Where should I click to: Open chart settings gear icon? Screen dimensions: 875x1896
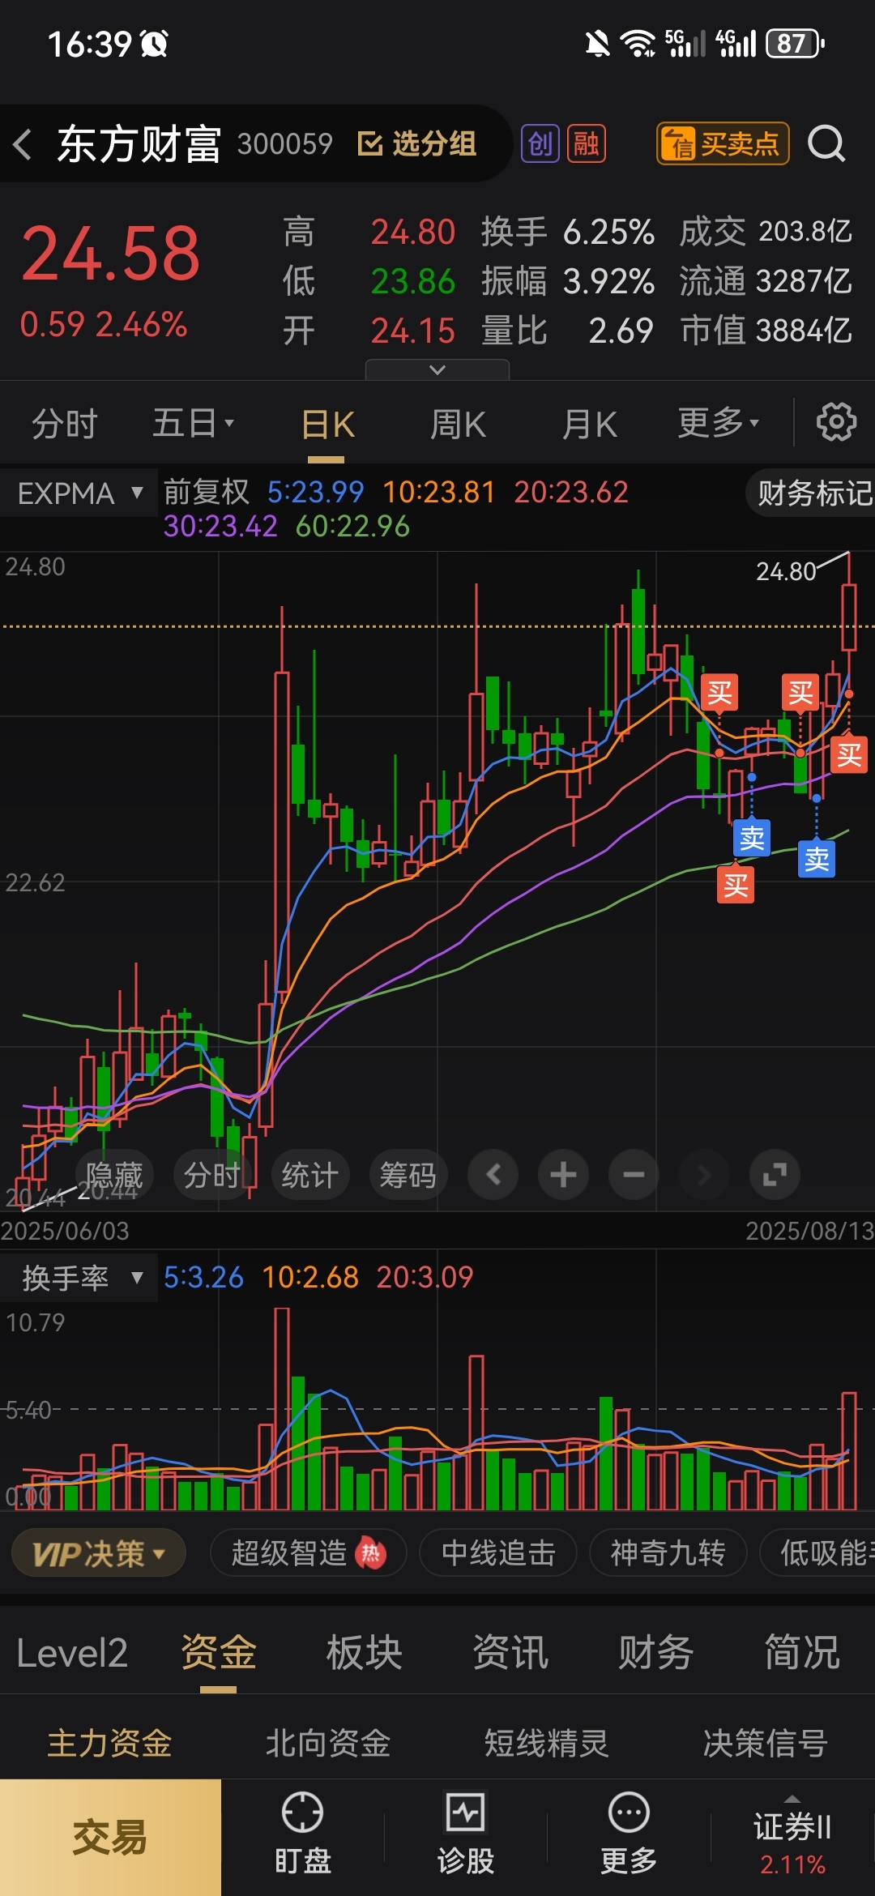[836, 422]
